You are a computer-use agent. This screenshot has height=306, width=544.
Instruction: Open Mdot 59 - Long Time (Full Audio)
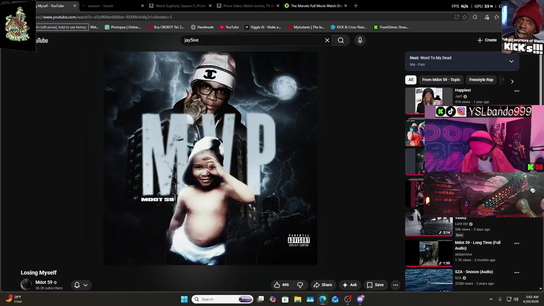coord(478,245)
